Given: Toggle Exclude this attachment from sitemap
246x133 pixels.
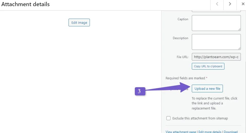Looking at the screenshot, I should tap(168, 118).
